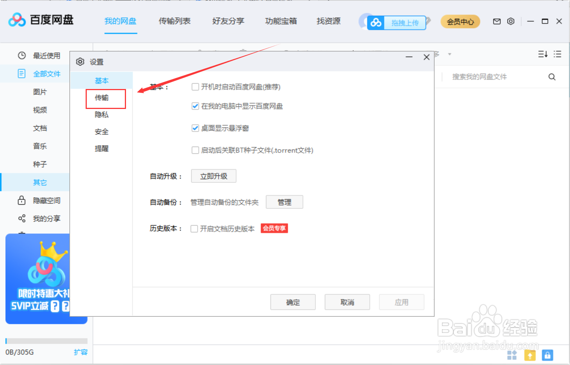This screenshot has height=365, width=570.
Task: Click the All Files document icon
Action: click(x=22, y=74)
